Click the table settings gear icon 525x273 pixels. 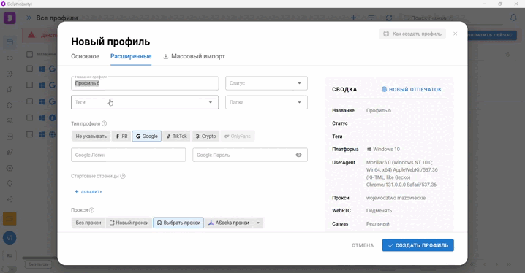(x=508, y=54)
